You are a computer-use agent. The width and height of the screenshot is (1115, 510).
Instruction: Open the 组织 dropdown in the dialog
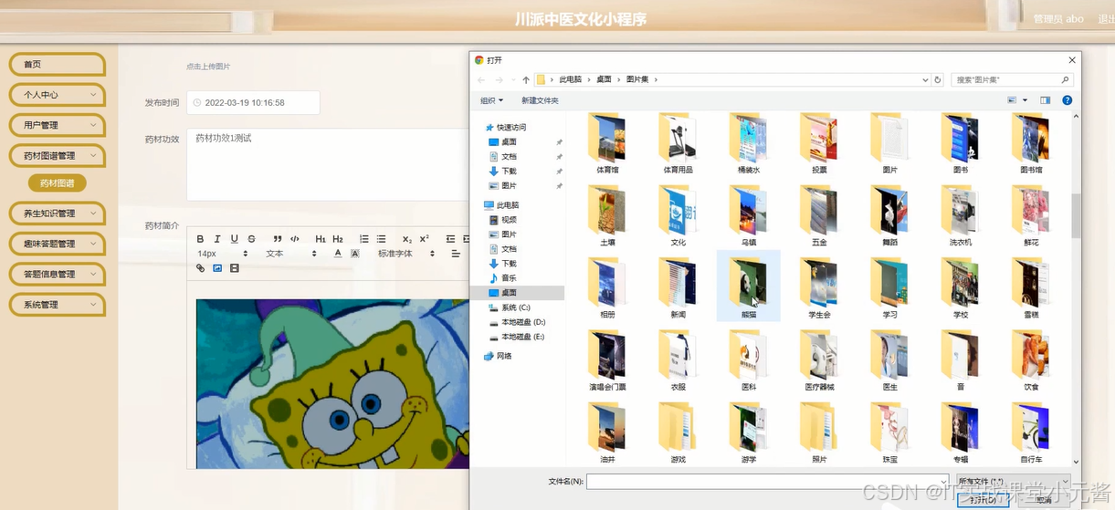pos(491,100)
